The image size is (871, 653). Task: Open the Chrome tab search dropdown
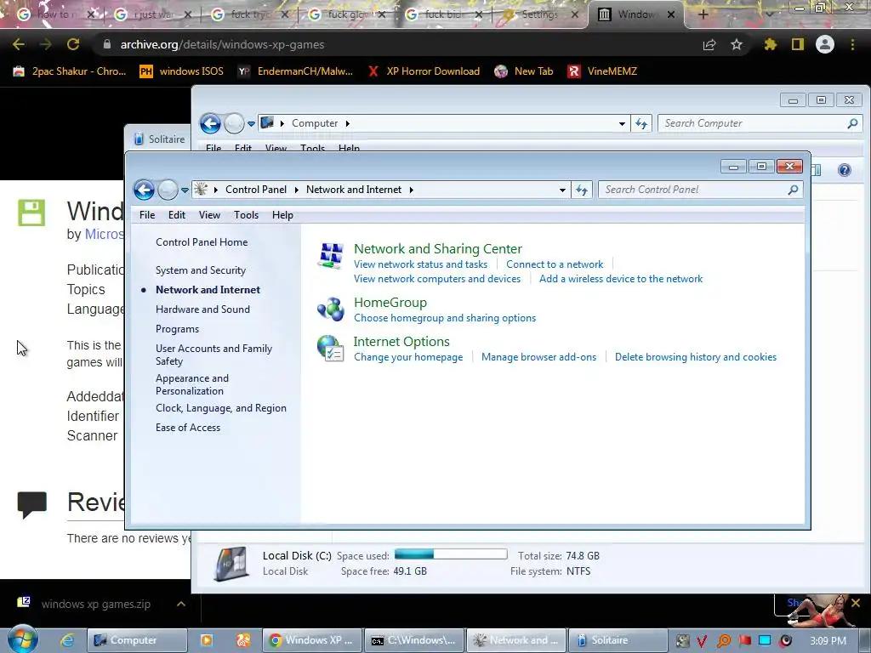coord(770,14)
